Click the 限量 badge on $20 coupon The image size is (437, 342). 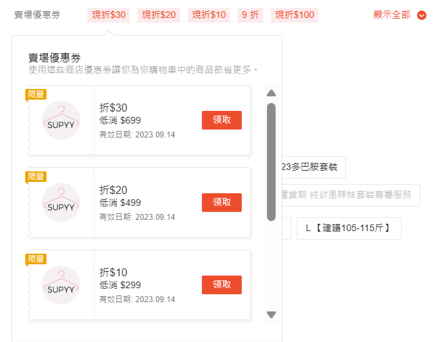tap(36, 177)
